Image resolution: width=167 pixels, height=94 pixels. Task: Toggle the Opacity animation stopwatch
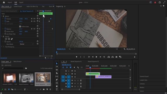[x=5, y=42]
